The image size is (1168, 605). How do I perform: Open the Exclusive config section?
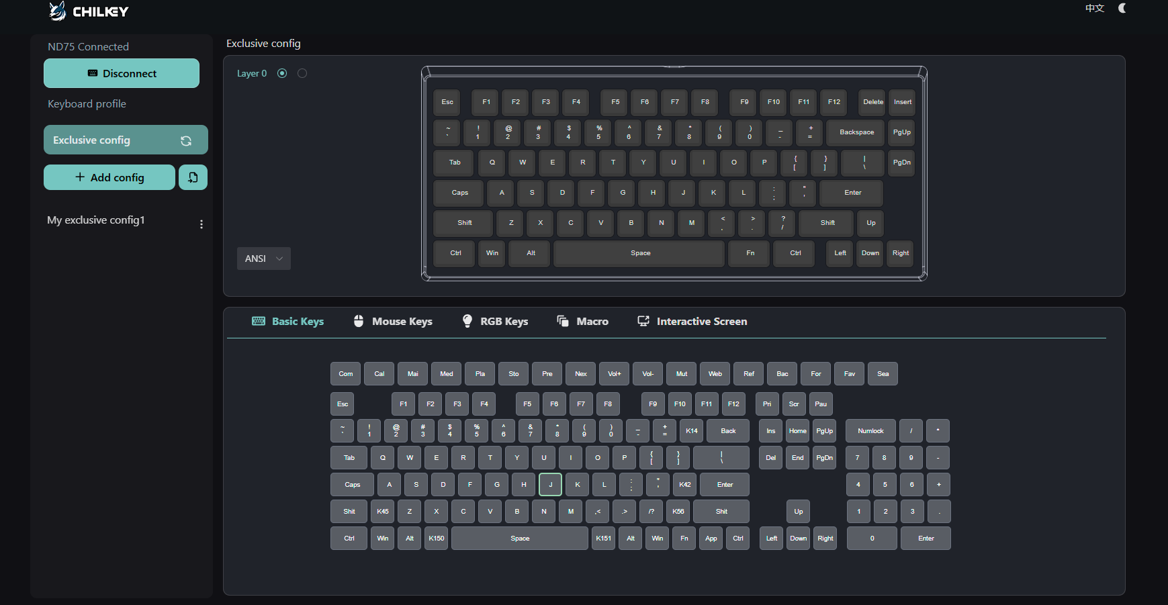click(126, 140)
